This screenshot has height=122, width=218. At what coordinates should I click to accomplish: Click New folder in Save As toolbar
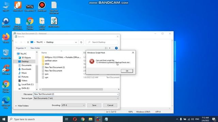pos(35,48)
